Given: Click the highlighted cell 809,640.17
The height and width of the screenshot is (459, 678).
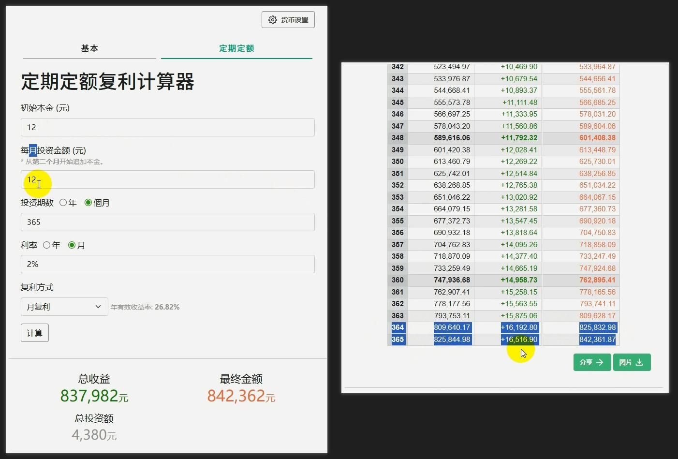Looking at the screenshot, I should [452, 327].
